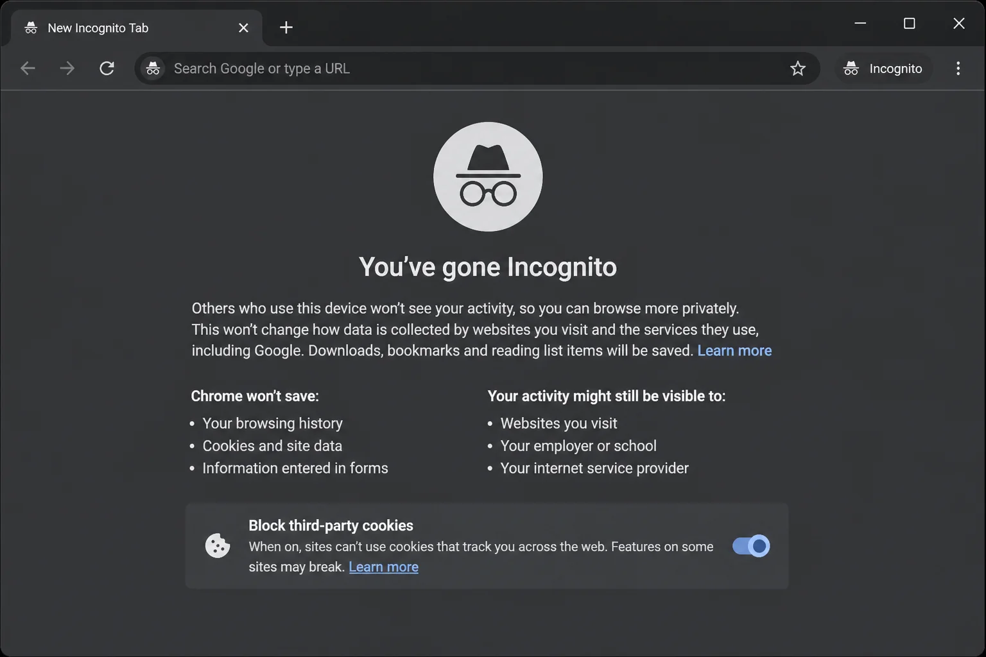
Task: Open Chrome's three-dot menu
Action: [x=958, y=69]
